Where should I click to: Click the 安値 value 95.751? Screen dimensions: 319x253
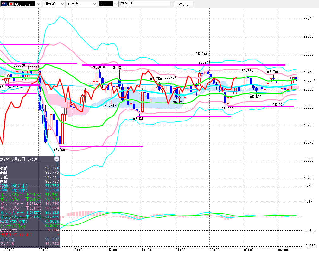coord(52,177)
